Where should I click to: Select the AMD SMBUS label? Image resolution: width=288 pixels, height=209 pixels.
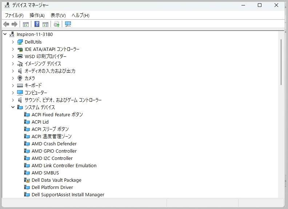coord(45,173)
